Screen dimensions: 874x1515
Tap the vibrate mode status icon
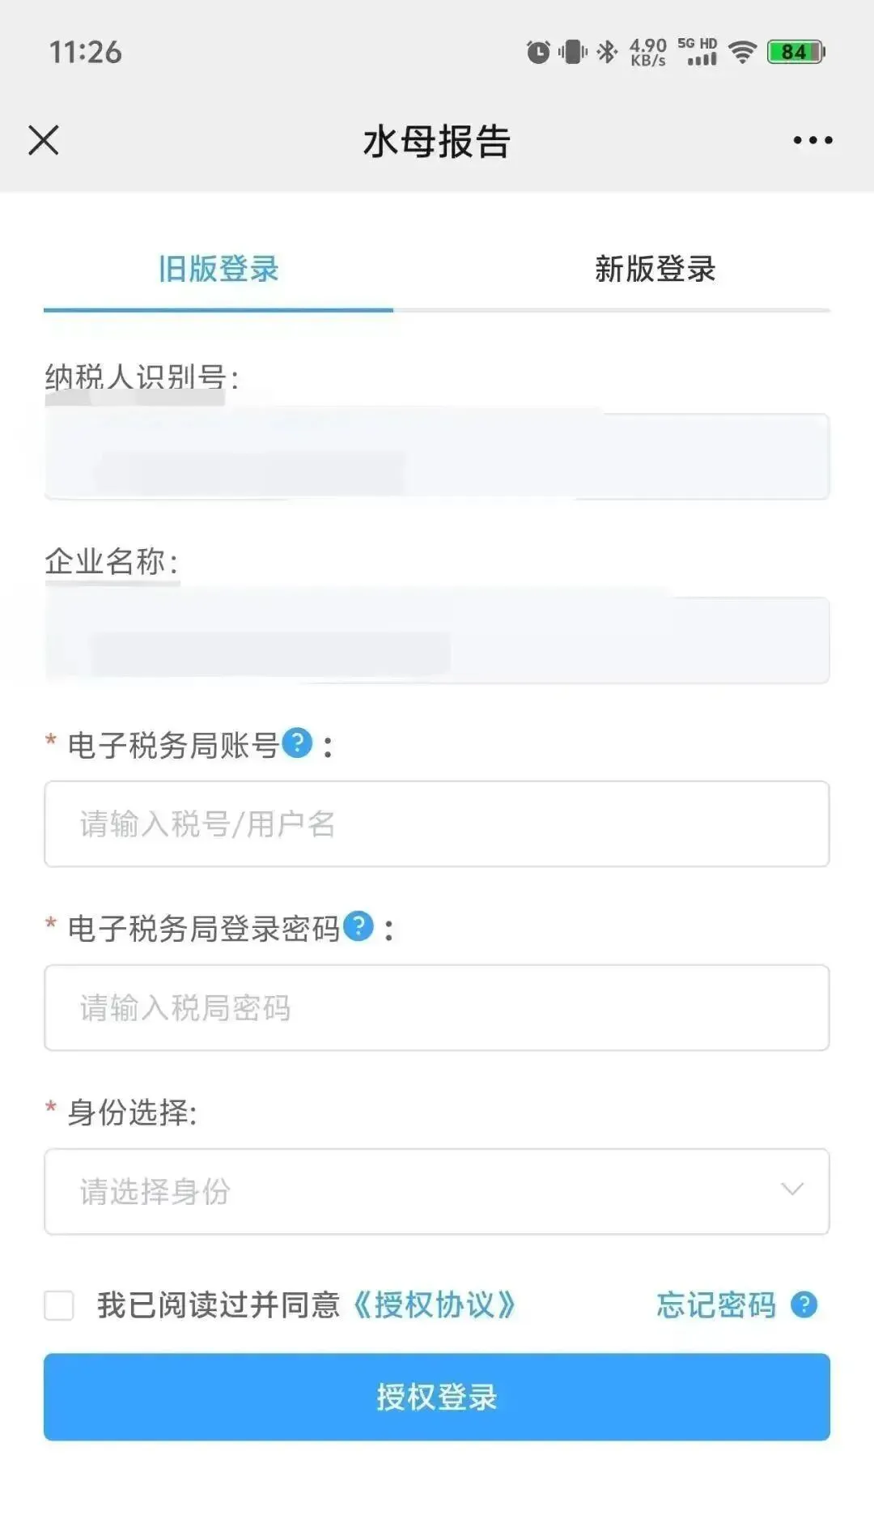coord(573,52)
